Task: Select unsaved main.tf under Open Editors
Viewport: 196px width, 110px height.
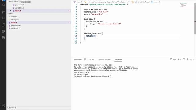Action: click(x=18, y=11)
